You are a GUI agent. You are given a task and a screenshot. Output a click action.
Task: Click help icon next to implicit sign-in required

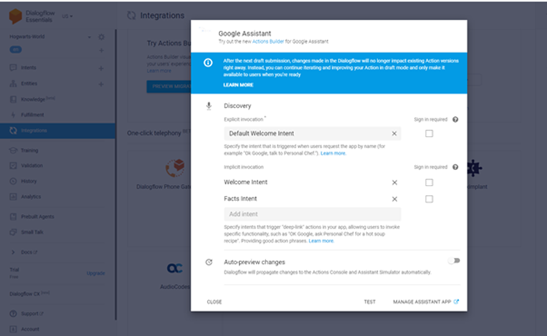click(456, 167)
